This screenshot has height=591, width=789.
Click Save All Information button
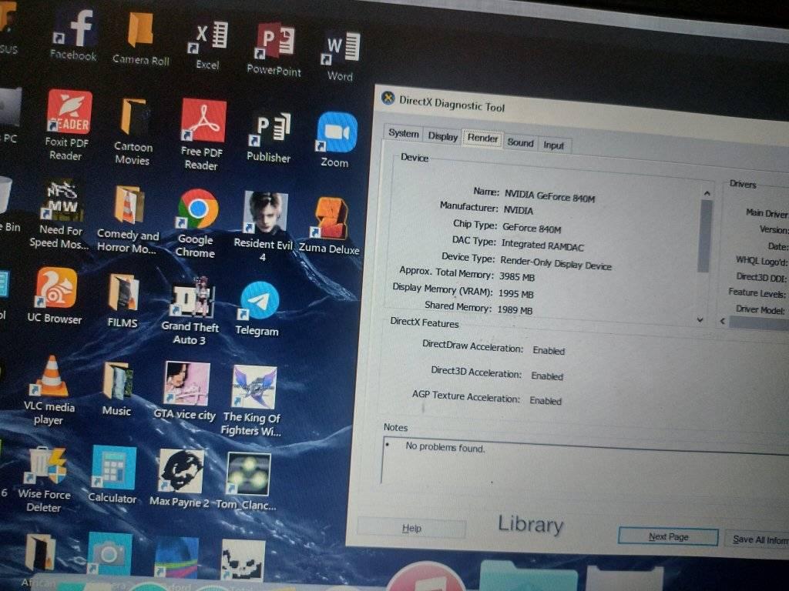click(757, 539)
